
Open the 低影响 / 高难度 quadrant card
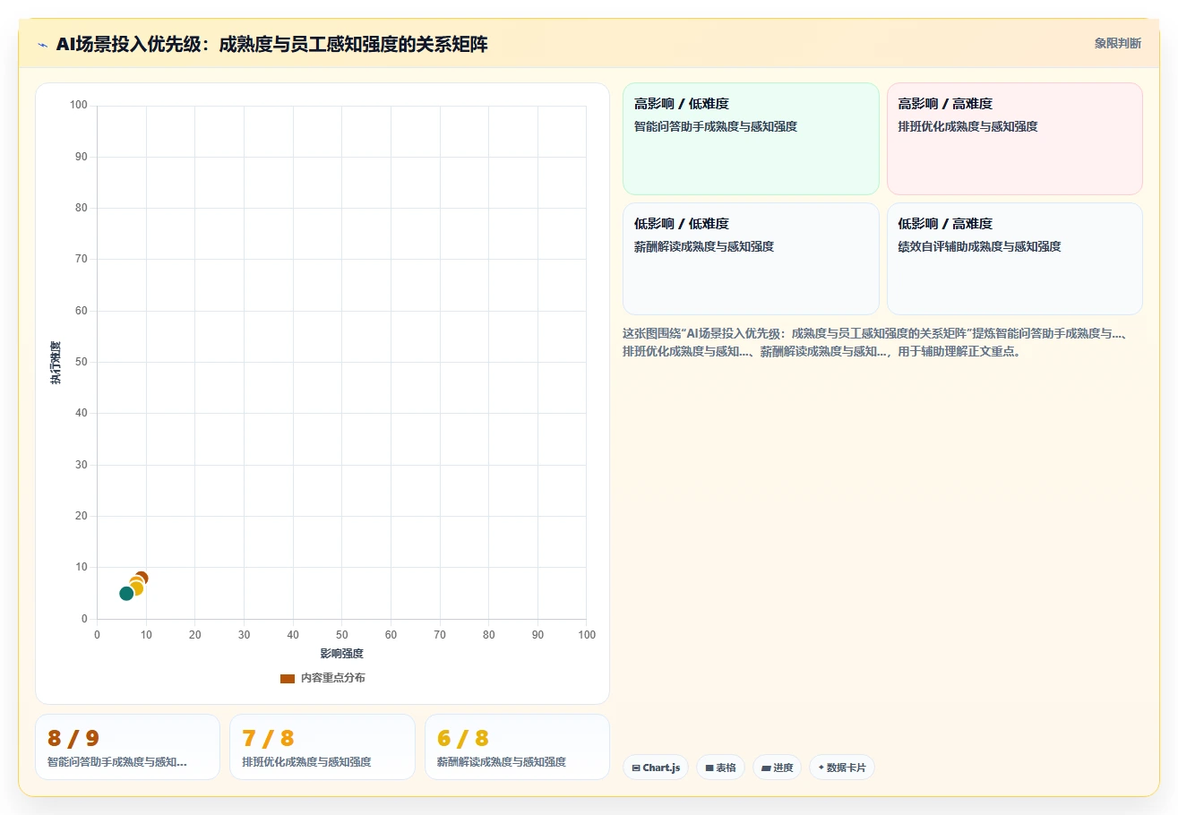point(1014,259)
